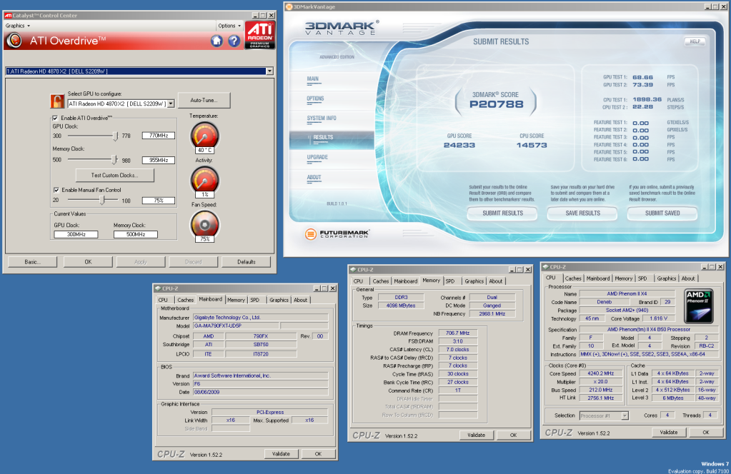The image size is (731, 474).
Task: Click the 75% fan speed input field
Action: click(x=159, y=201)
